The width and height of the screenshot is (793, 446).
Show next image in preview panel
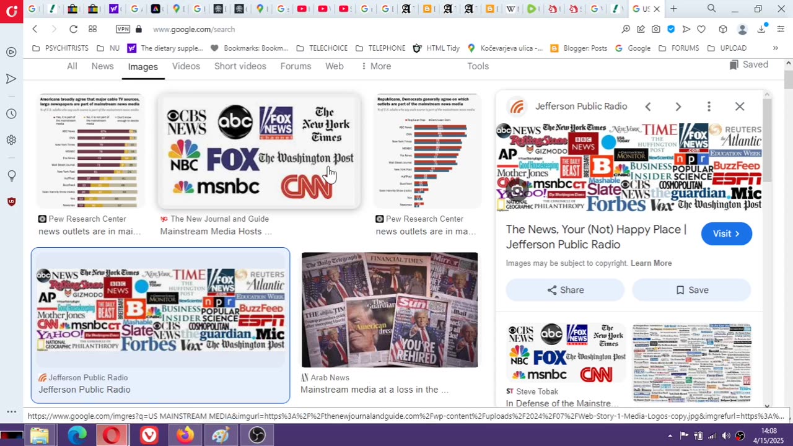678,107
